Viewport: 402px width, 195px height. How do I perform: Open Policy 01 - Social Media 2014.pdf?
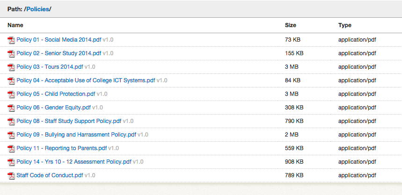(x=59, y=40)
